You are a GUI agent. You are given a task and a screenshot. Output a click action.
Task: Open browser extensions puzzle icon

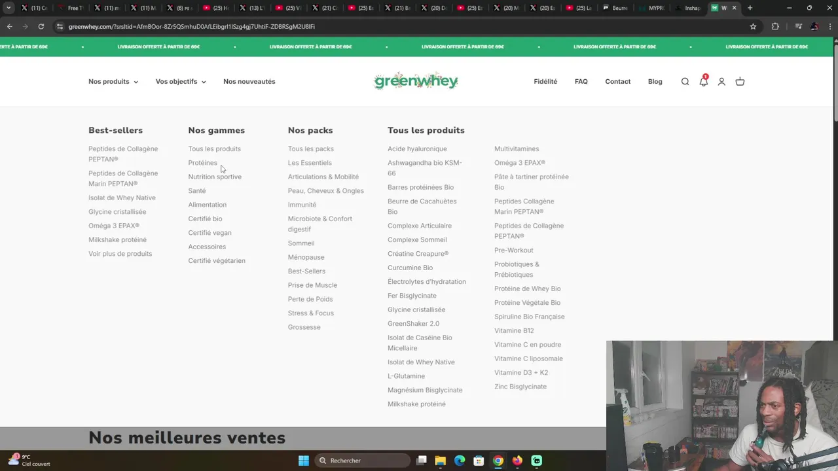point(775,26)
